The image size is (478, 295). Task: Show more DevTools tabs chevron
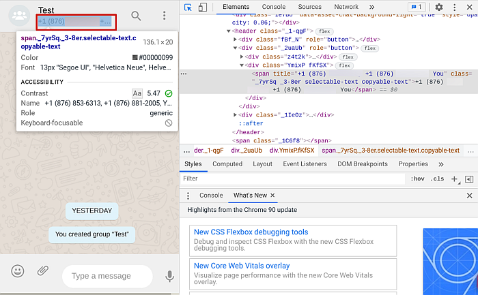372,7
